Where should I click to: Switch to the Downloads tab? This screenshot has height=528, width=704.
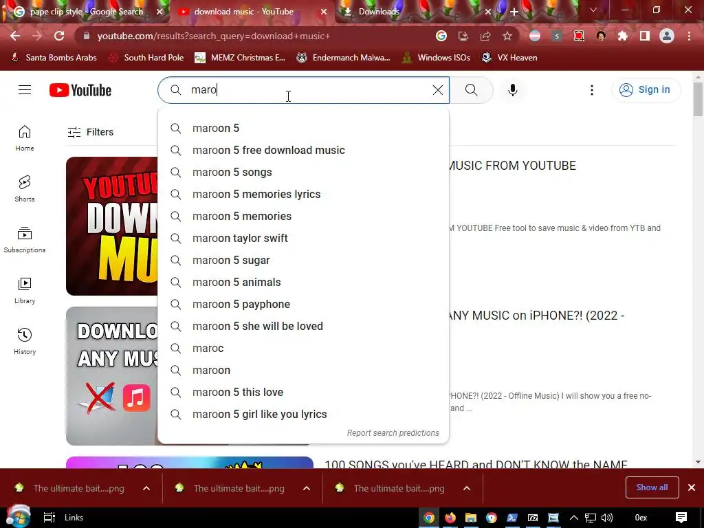(x=379, y=12)
